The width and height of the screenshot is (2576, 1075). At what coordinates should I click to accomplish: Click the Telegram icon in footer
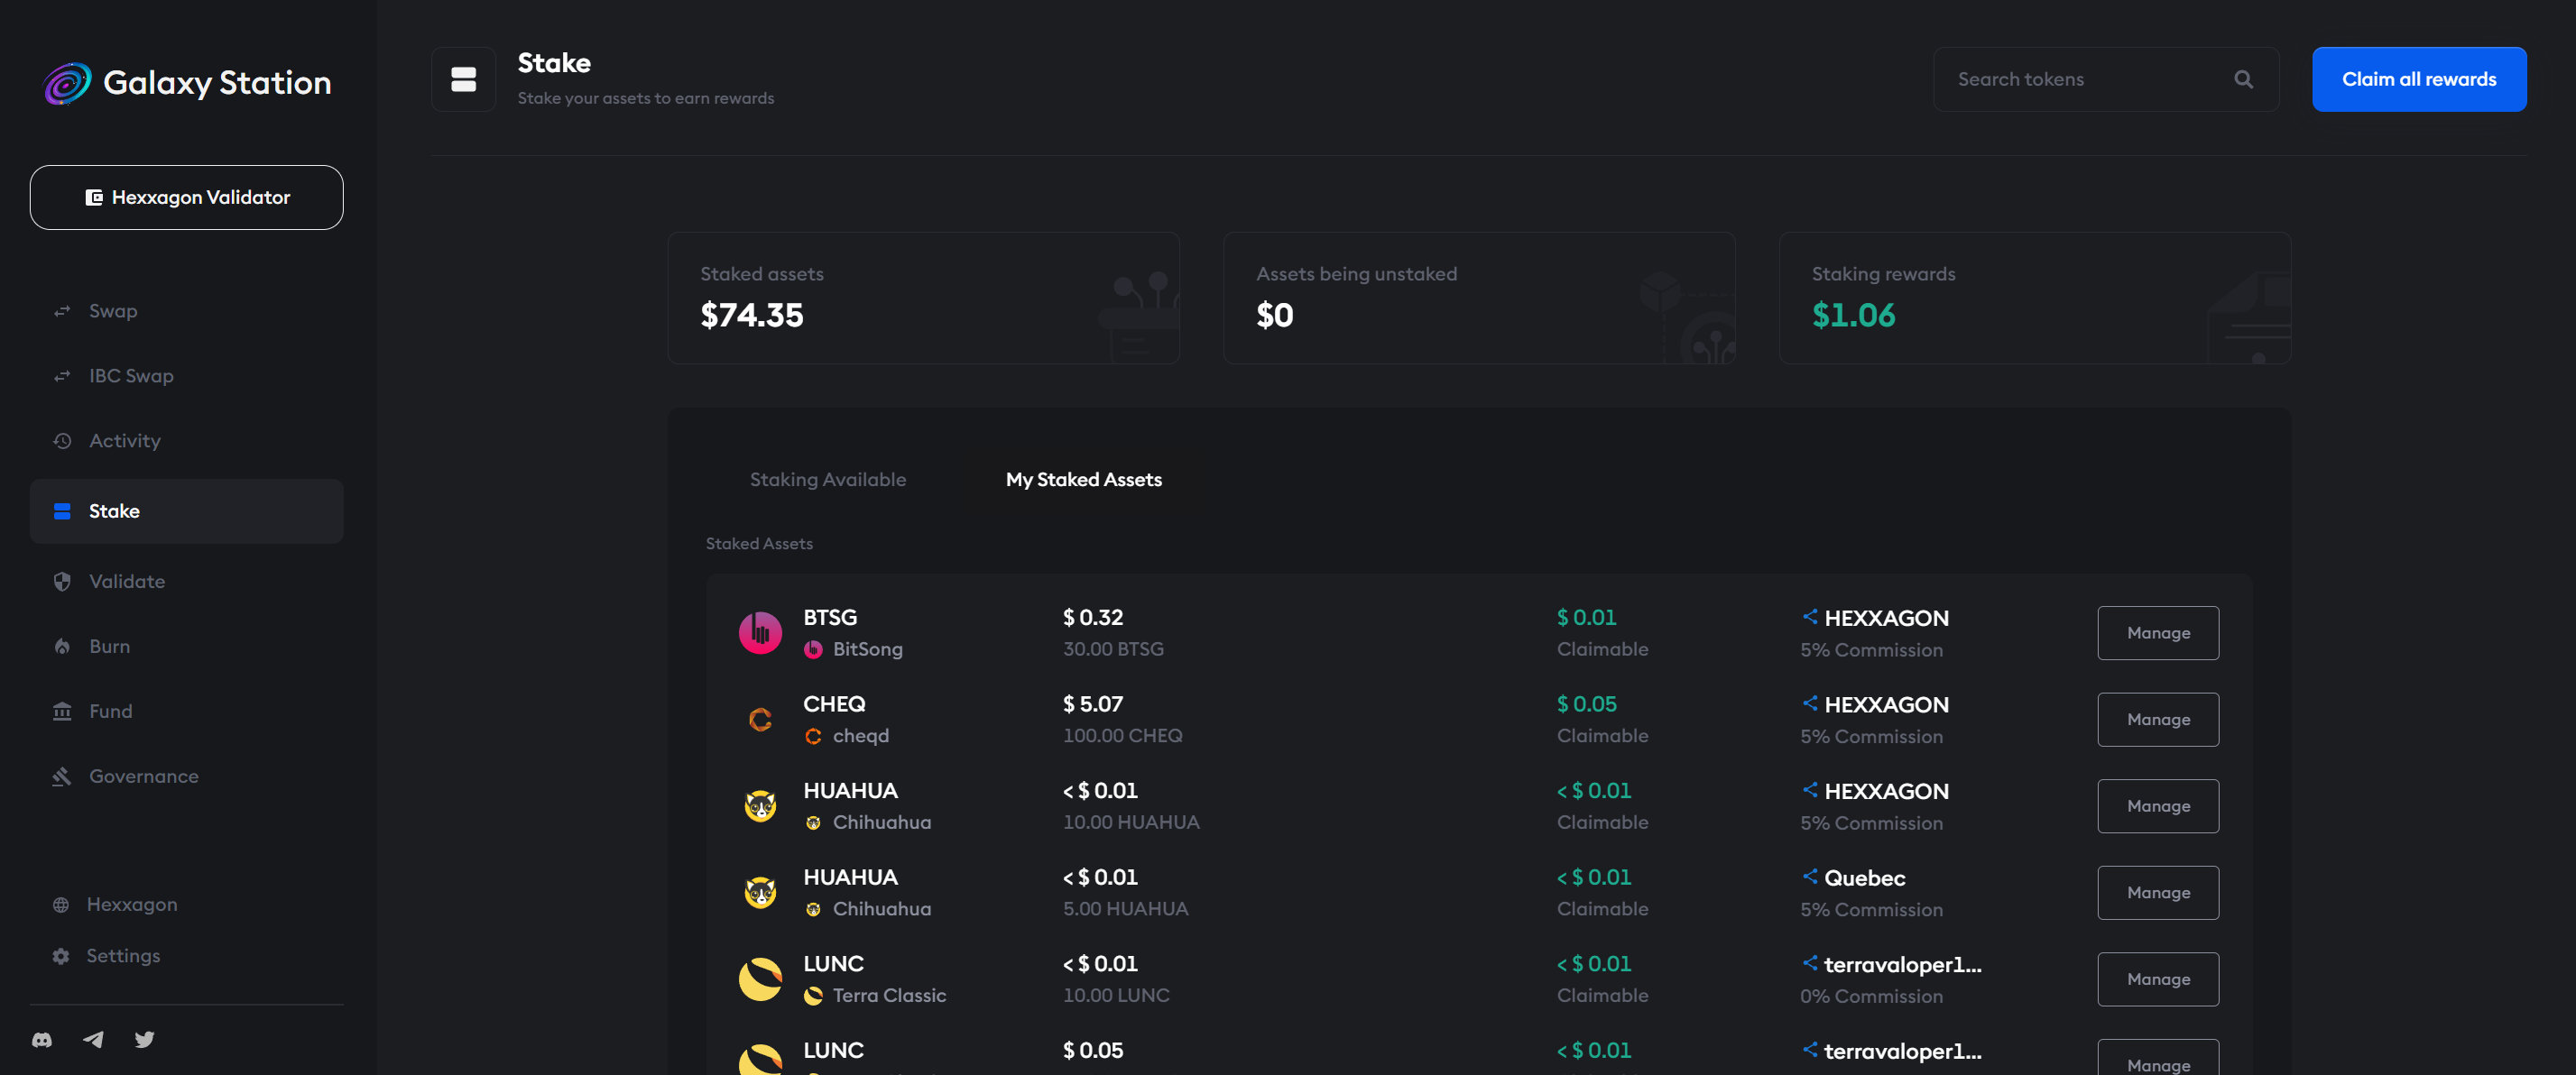(93, 1039)
